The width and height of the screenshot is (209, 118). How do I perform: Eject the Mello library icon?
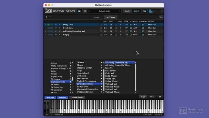(71, 71)
